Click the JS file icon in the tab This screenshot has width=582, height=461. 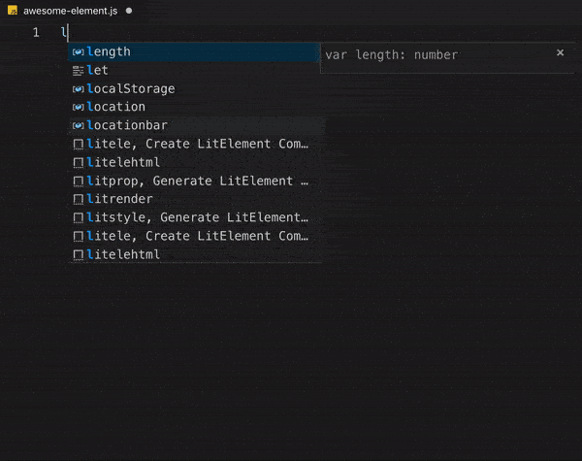point(13,10)
